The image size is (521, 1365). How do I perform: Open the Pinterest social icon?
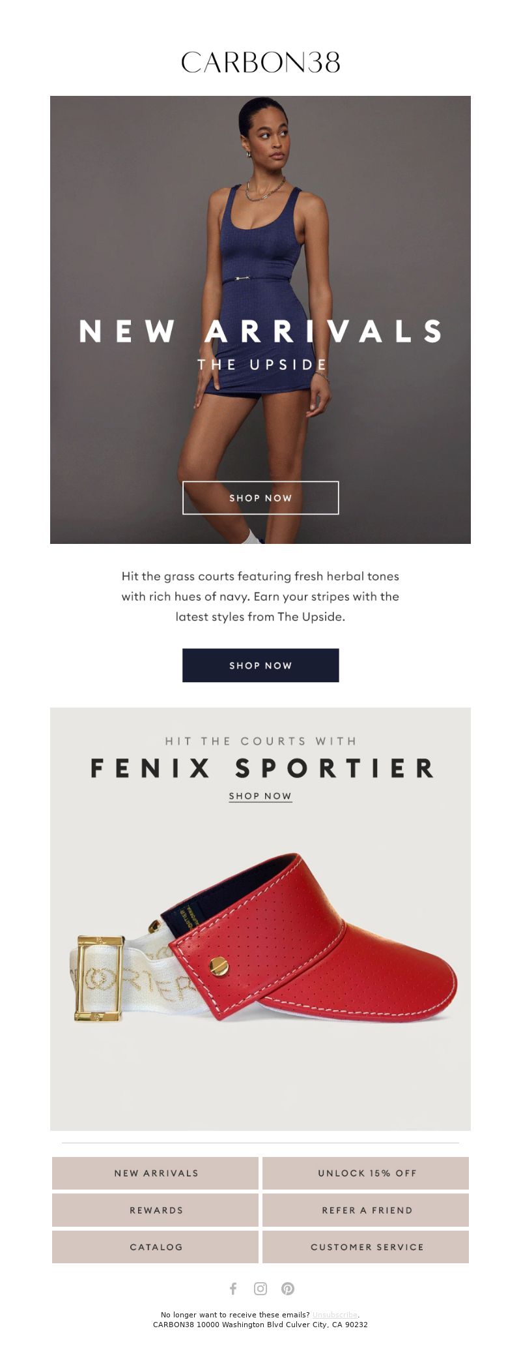288,1288
